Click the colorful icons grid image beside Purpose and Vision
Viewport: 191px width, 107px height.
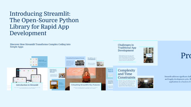[x=33, y=62]
